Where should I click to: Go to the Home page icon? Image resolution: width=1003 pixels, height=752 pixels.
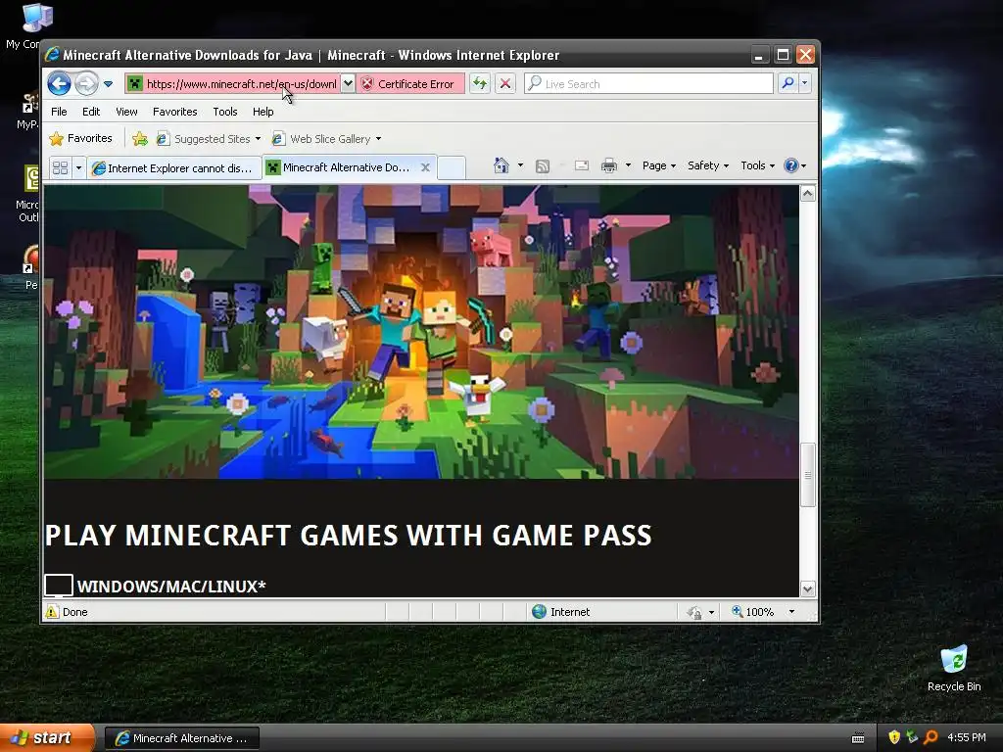tap(501, 165)
